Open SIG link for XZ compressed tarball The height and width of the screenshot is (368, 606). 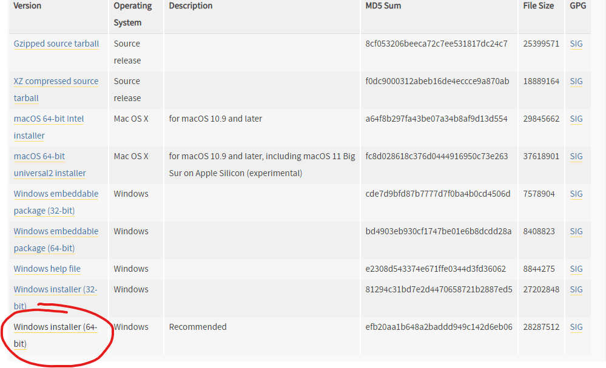click(576, 82)
